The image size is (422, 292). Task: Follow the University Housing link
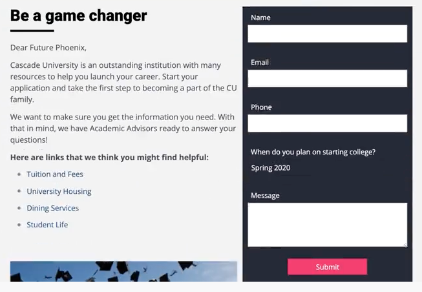pyautogui.click(x=59, y=191)
